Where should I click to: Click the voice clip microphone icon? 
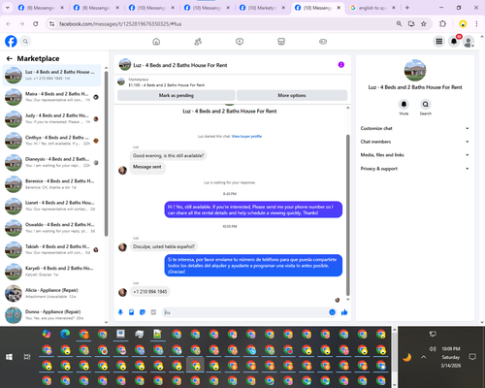pos(120,312)
